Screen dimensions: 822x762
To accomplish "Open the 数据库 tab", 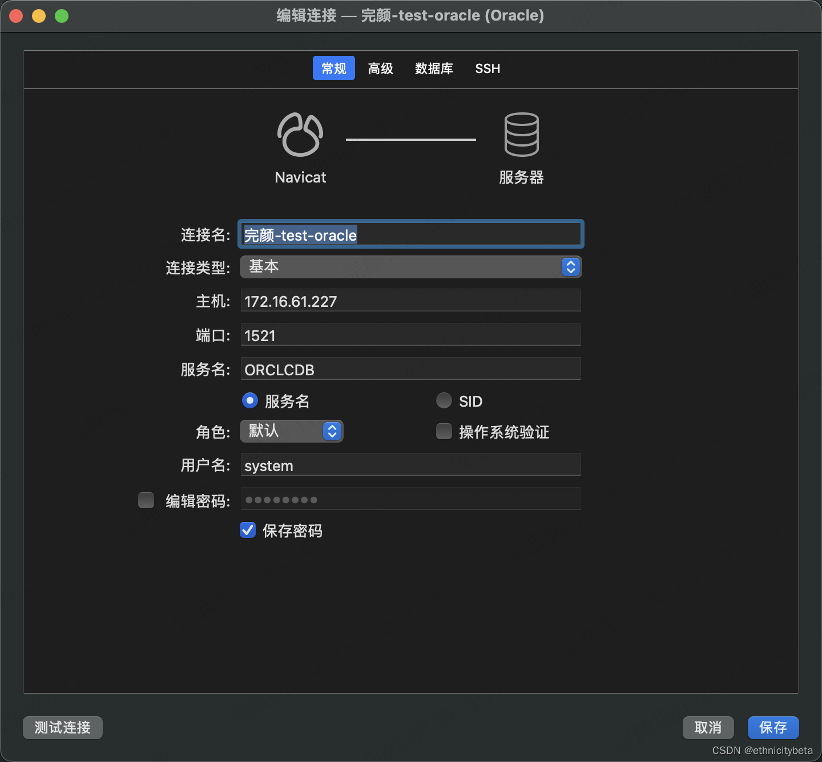I will tap(434, 68).
